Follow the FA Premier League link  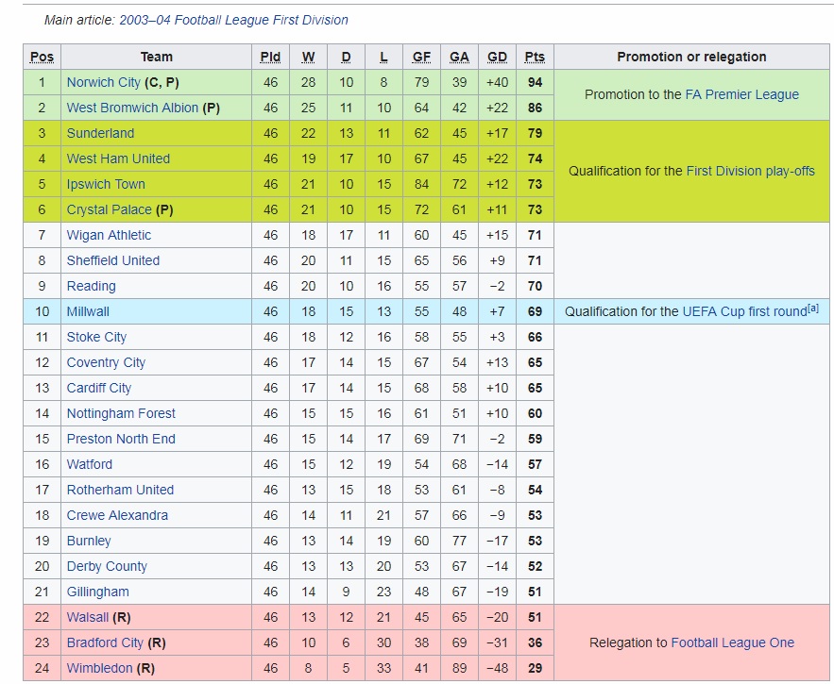pos(742,94)
